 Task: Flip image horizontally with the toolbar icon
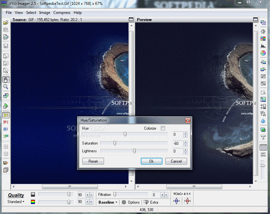point(263,76)
